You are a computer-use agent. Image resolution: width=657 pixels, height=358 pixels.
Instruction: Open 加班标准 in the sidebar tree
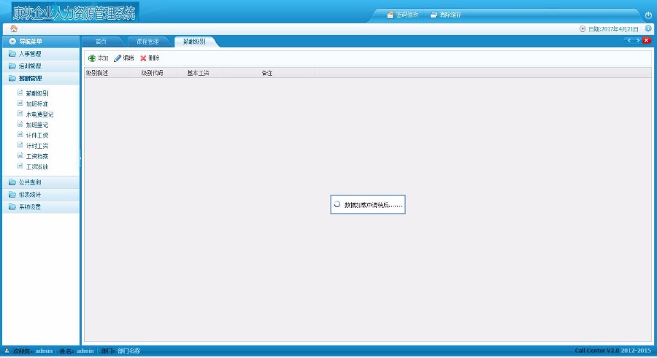click(x=37, y=104)
